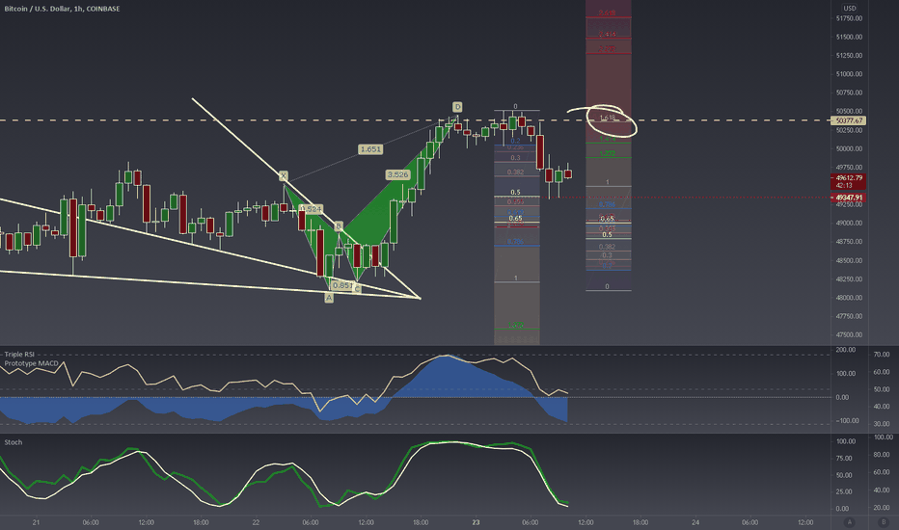Click the 50377.67 price axis label
Screen dimensions: 899x530
[849, 120]
